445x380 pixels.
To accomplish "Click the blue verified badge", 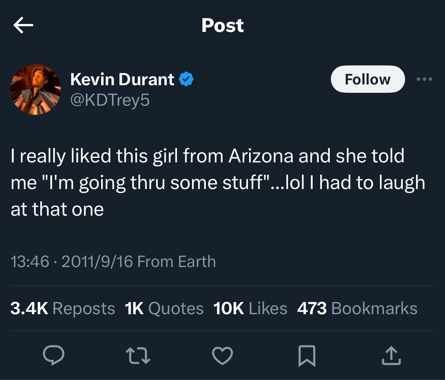I will (186, 79).
